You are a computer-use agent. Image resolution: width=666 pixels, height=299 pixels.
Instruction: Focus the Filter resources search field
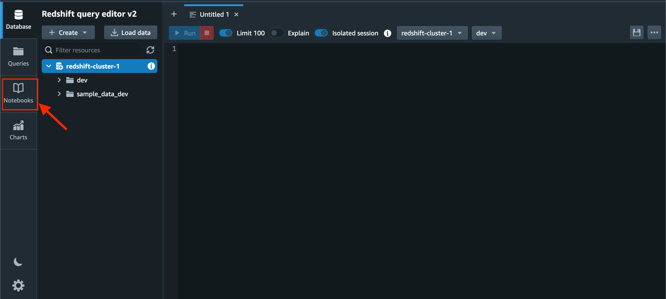point(92,50)
